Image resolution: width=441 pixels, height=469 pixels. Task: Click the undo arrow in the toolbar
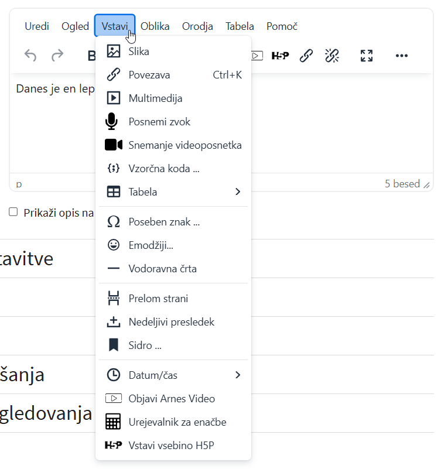[30, 56]
